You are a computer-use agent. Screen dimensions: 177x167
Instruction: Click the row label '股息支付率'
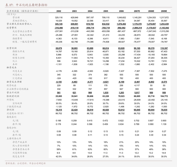point(18,157)
